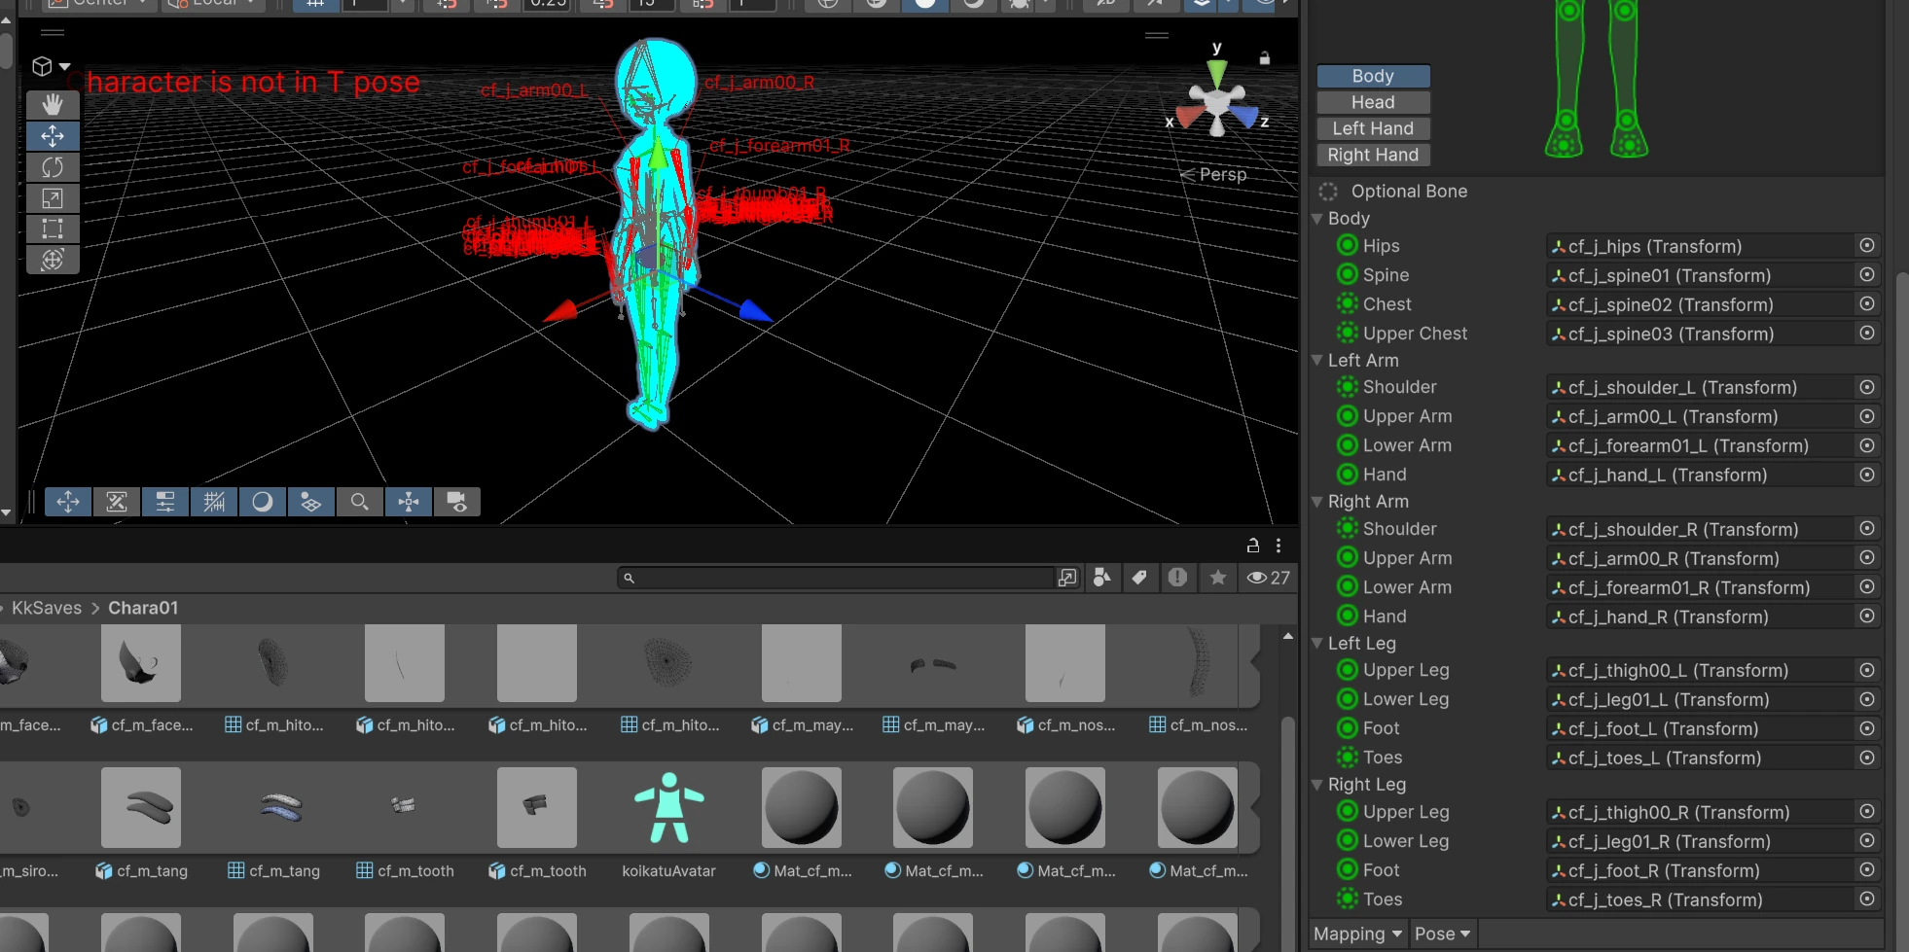
Task: Select the Scale tool in scene toolbar
Action: coord(53,198)
